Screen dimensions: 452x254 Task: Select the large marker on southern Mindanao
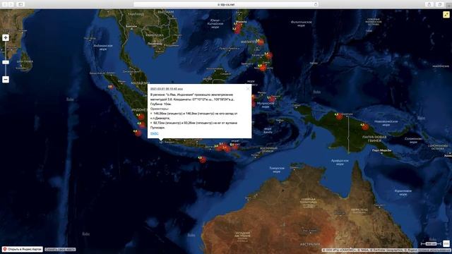point(263,68)
